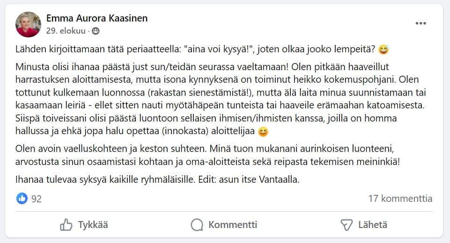View the 92 reactions count

(37, 199)
